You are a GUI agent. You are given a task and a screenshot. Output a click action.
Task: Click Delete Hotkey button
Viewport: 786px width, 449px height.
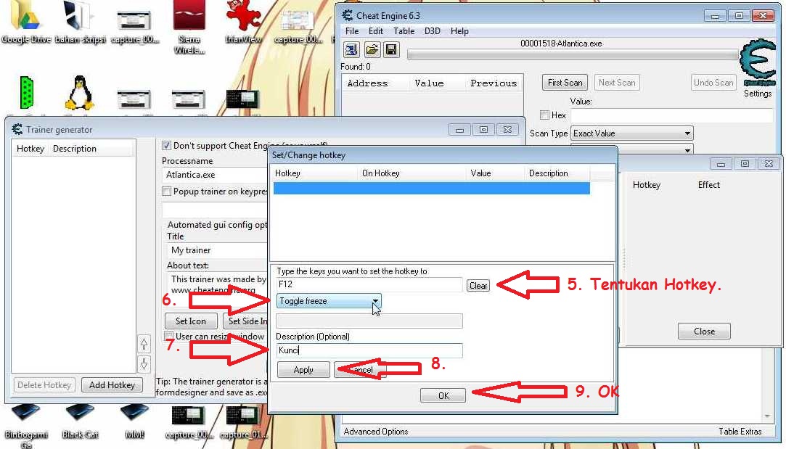(44, 385)
